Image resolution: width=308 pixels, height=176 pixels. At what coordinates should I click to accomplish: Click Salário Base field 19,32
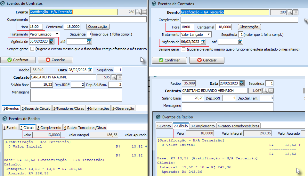(x=42, y=85)
